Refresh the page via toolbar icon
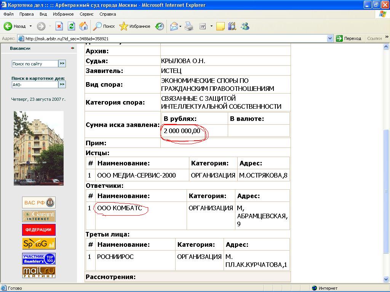 tap(71, 26)
